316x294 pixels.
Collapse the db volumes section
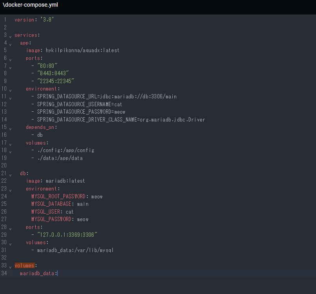coord(10,244)
